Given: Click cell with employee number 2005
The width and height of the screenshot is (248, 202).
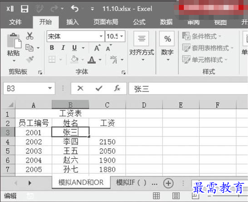Looking at the screenshot, I should coord(33,169).
